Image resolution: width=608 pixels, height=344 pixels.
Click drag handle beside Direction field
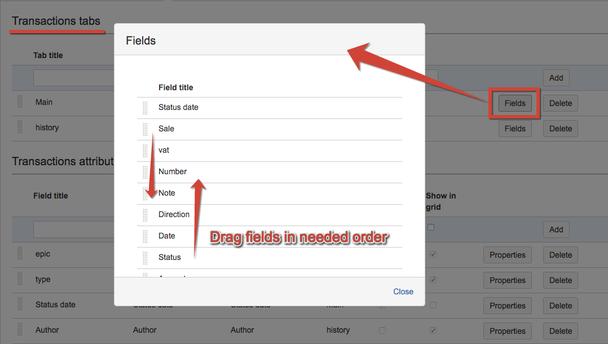(145, 215)
